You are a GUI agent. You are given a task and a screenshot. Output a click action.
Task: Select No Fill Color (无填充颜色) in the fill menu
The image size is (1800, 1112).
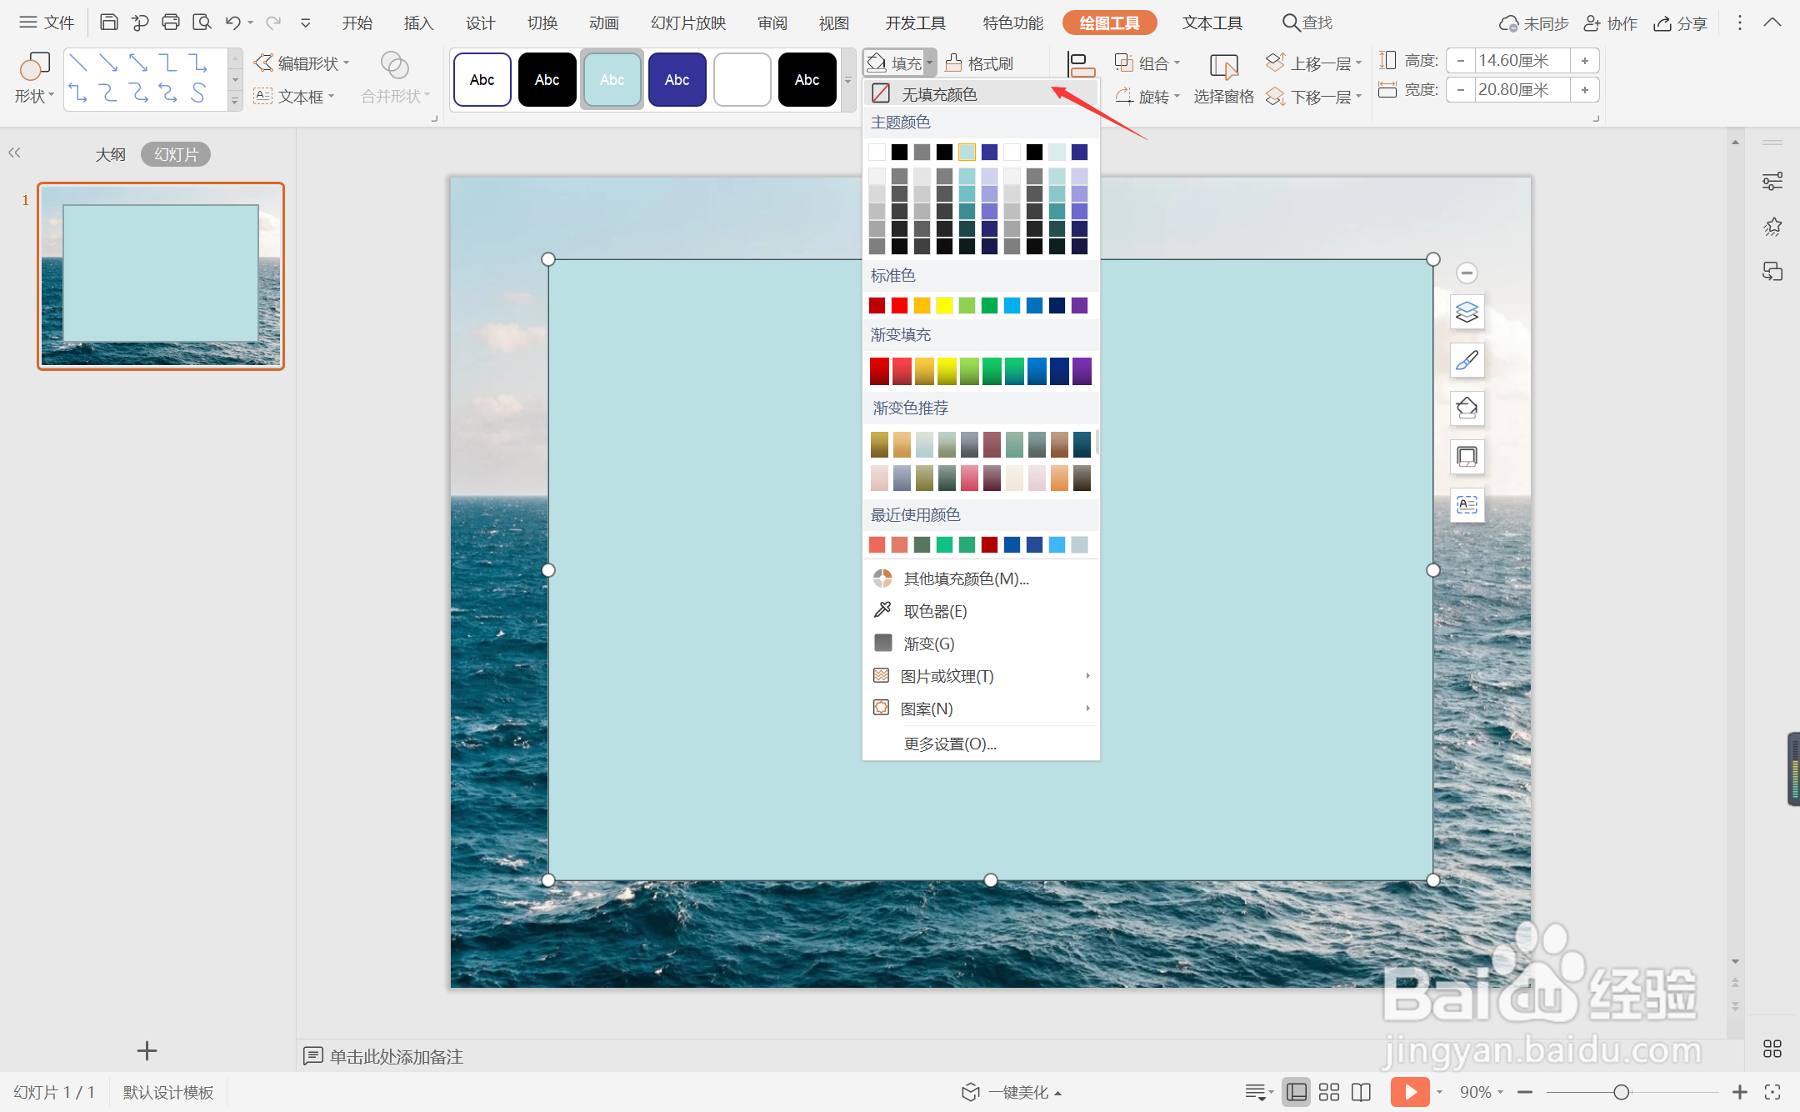pos(938,94)
